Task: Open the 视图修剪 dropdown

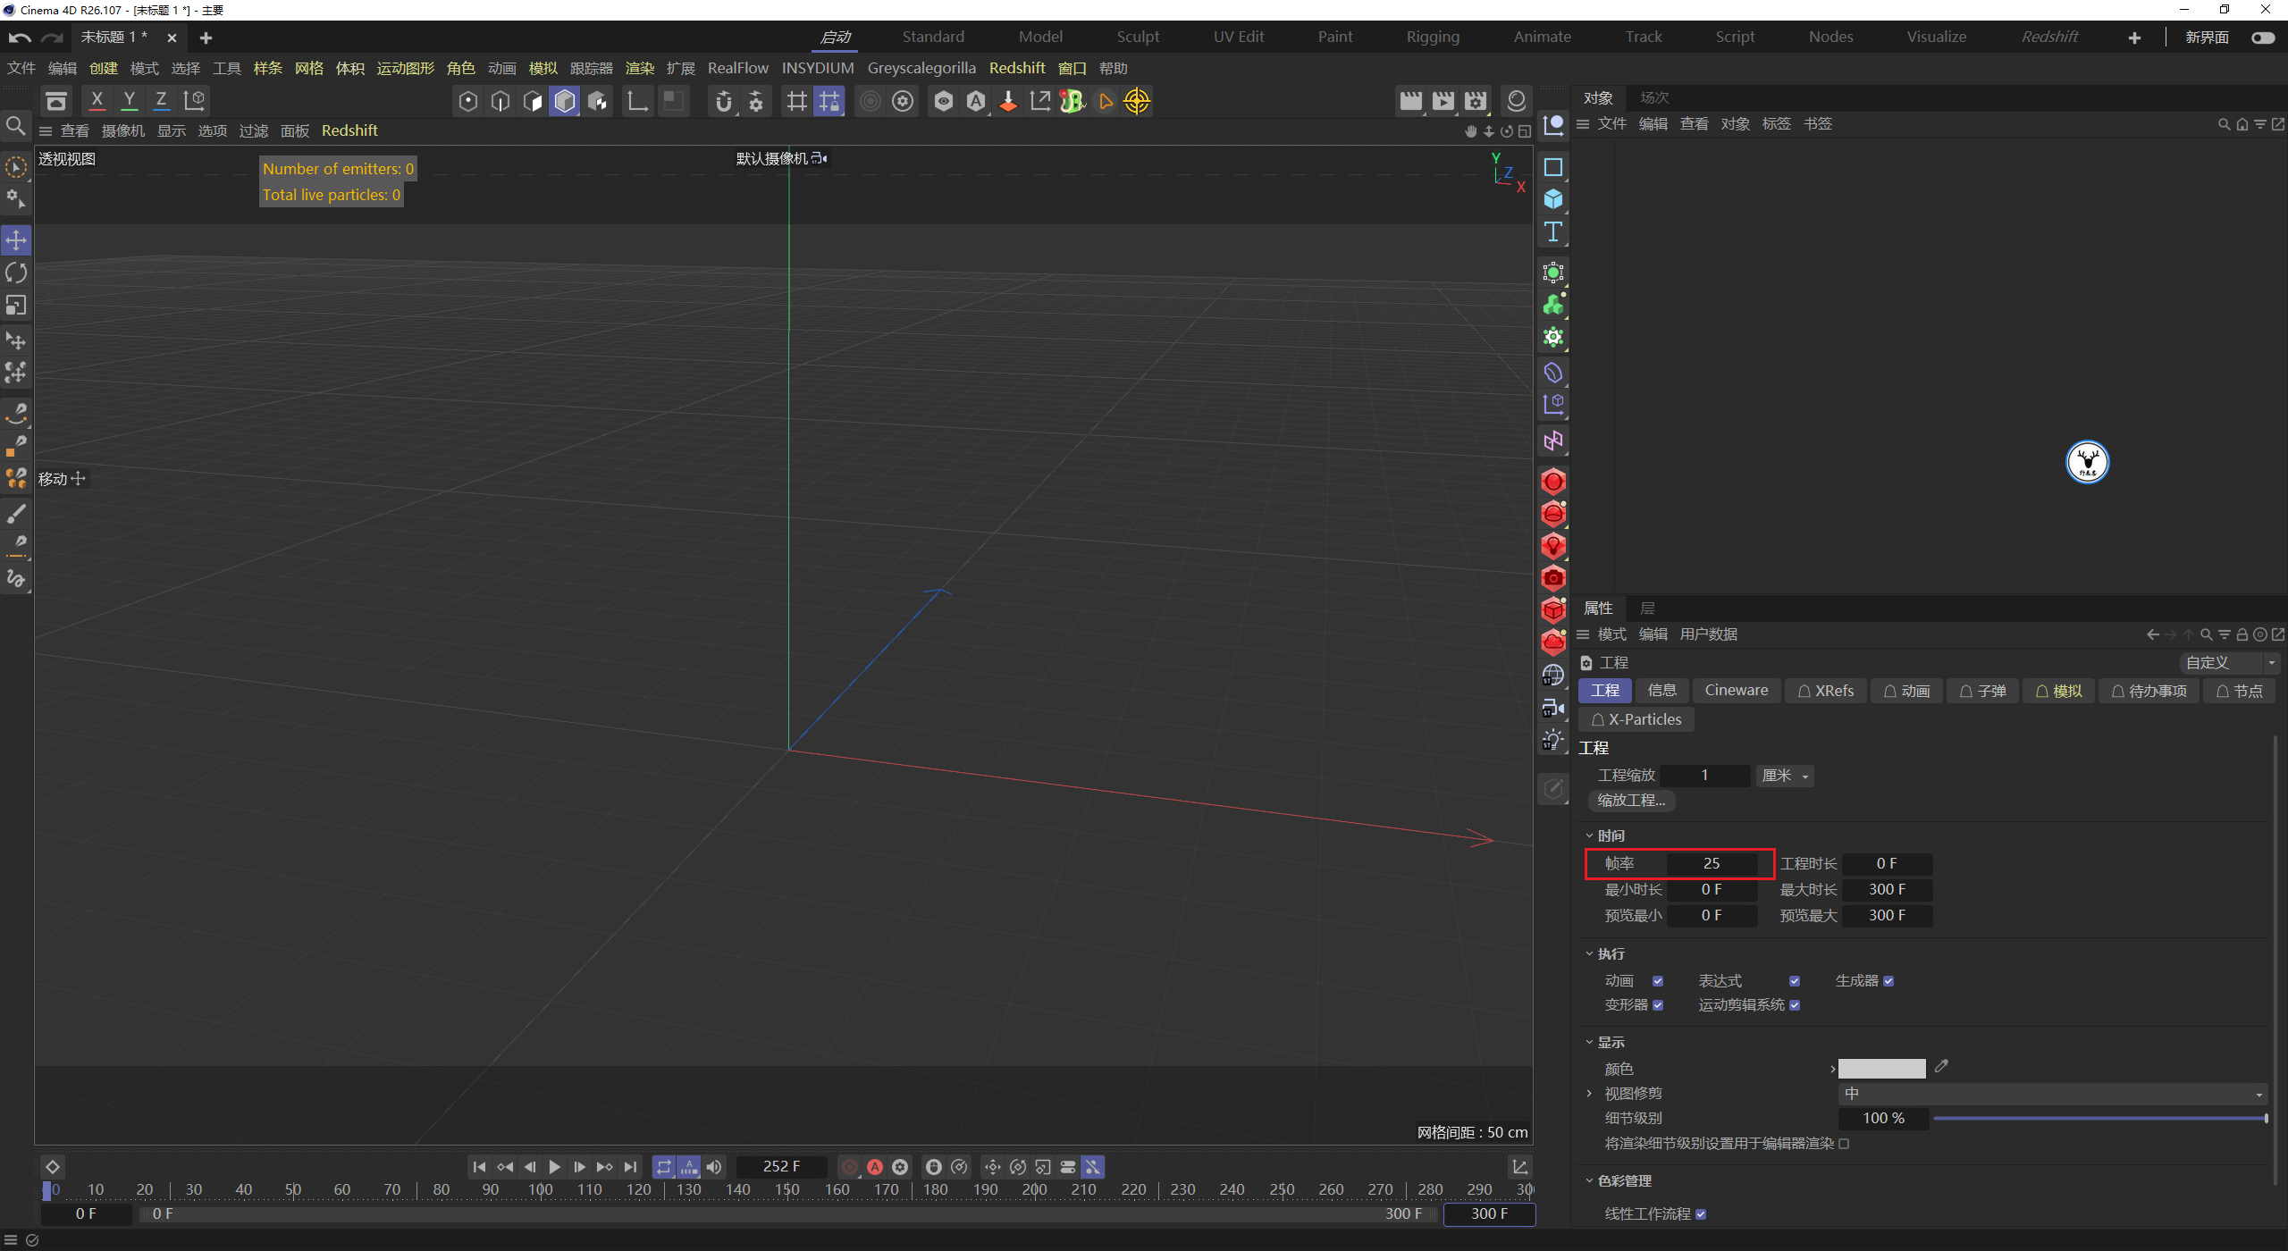Action: pos(2052,1094)
